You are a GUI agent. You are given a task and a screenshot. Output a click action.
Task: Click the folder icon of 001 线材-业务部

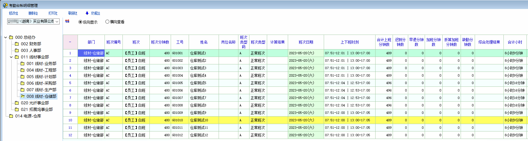pyautogui.click(x=22, y=63)
